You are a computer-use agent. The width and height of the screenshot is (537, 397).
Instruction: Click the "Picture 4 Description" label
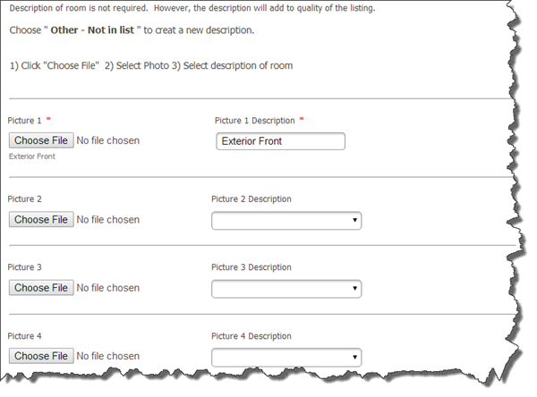[251, 336]
